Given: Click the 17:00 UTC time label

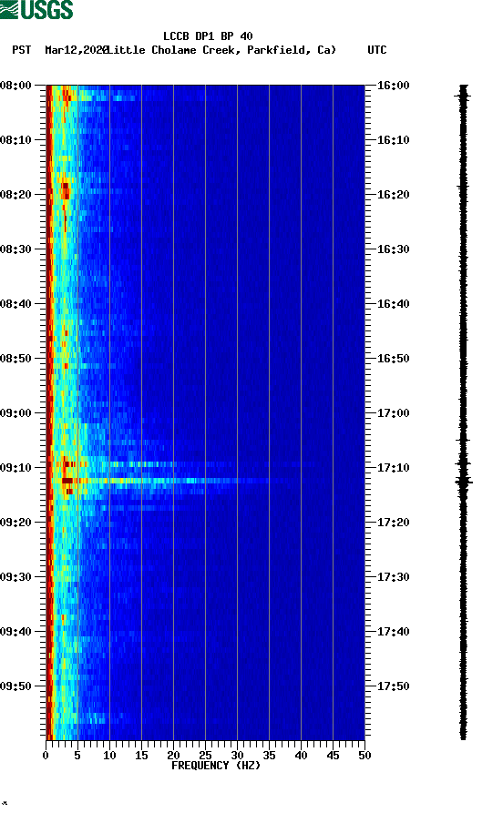Looking at the screenshot, I should [393, 413].
